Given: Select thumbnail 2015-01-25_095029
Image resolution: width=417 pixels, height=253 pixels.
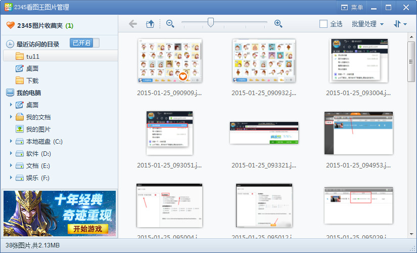Looking at the screenshot, I should click(358, 205).
